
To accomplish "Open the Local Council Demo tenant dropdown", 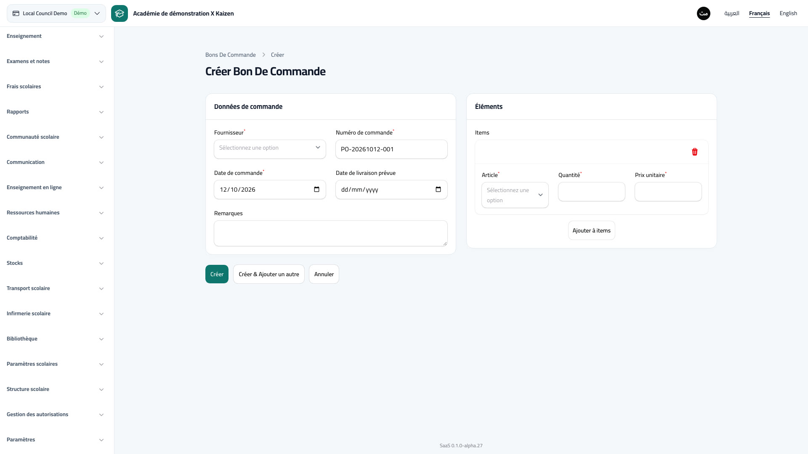I will point(56,13).
